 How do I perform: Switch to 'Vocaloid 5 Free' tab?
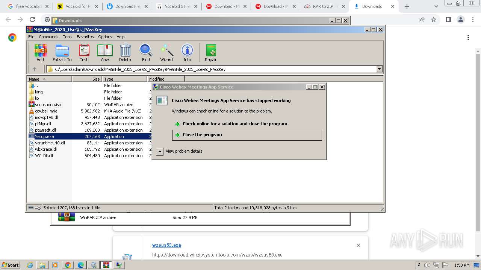coord(176,6)
